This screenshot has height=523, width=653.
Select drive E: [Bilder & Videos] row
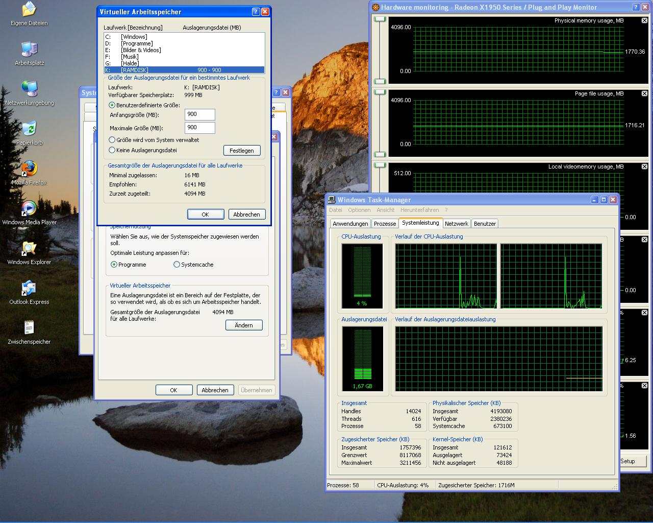click(x=184, y=50)
